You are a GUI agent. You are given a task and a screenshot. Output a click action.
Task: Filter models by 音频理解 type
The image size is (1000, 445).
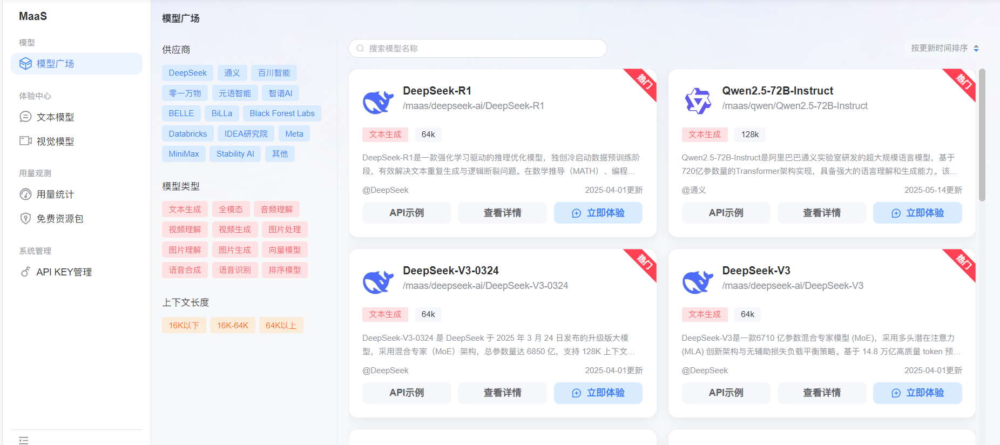[276, 210]
